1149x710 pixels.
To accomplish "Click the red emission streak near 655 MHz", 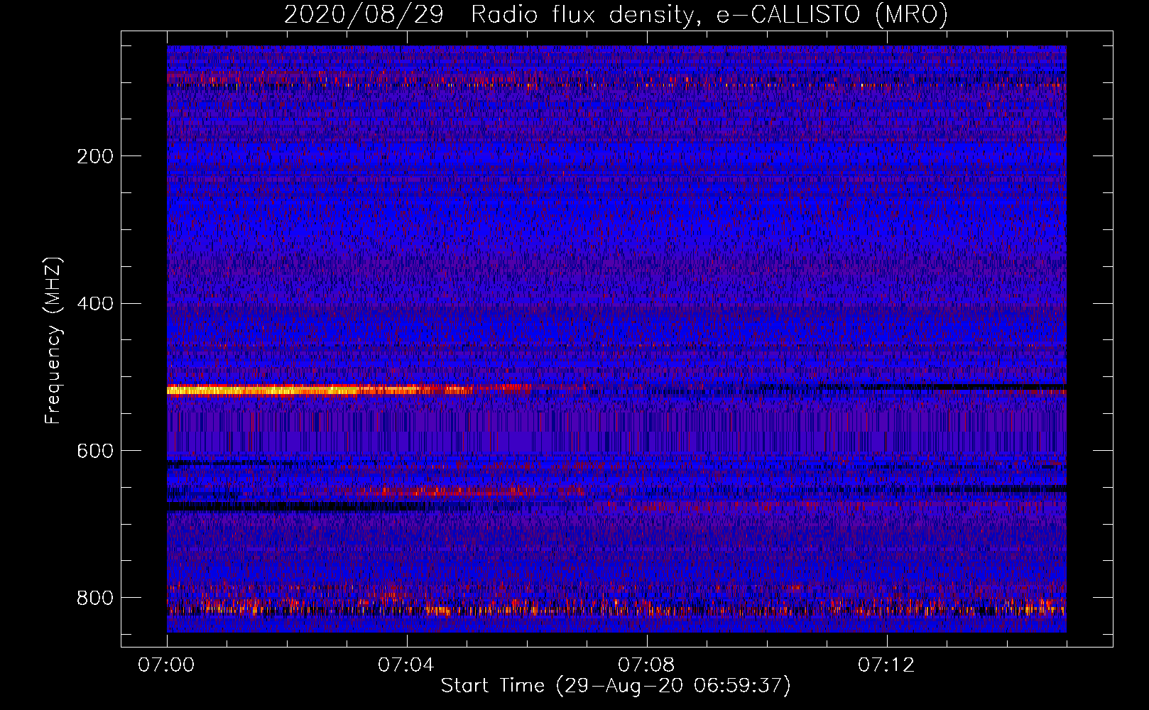I will 447,491.
